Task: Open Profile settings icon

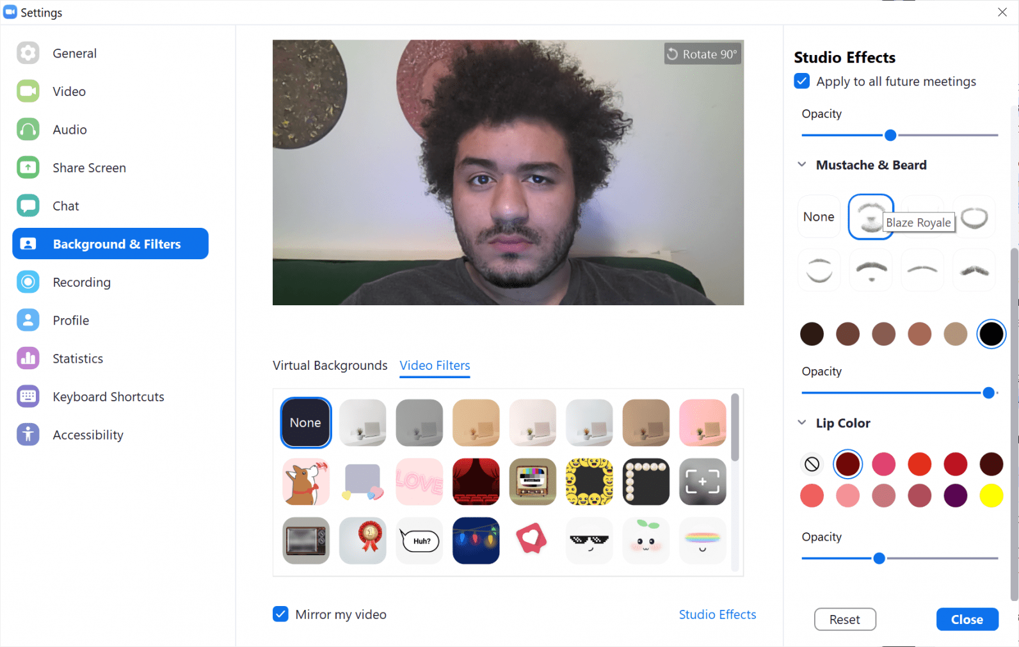Action: click(x=28, y=320)
